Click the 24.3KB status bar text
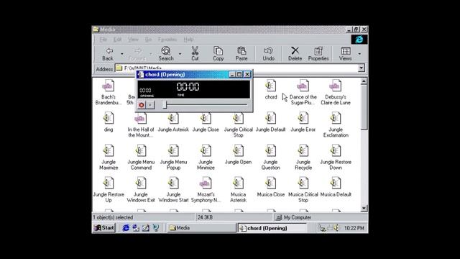 [x=205, y=217]
